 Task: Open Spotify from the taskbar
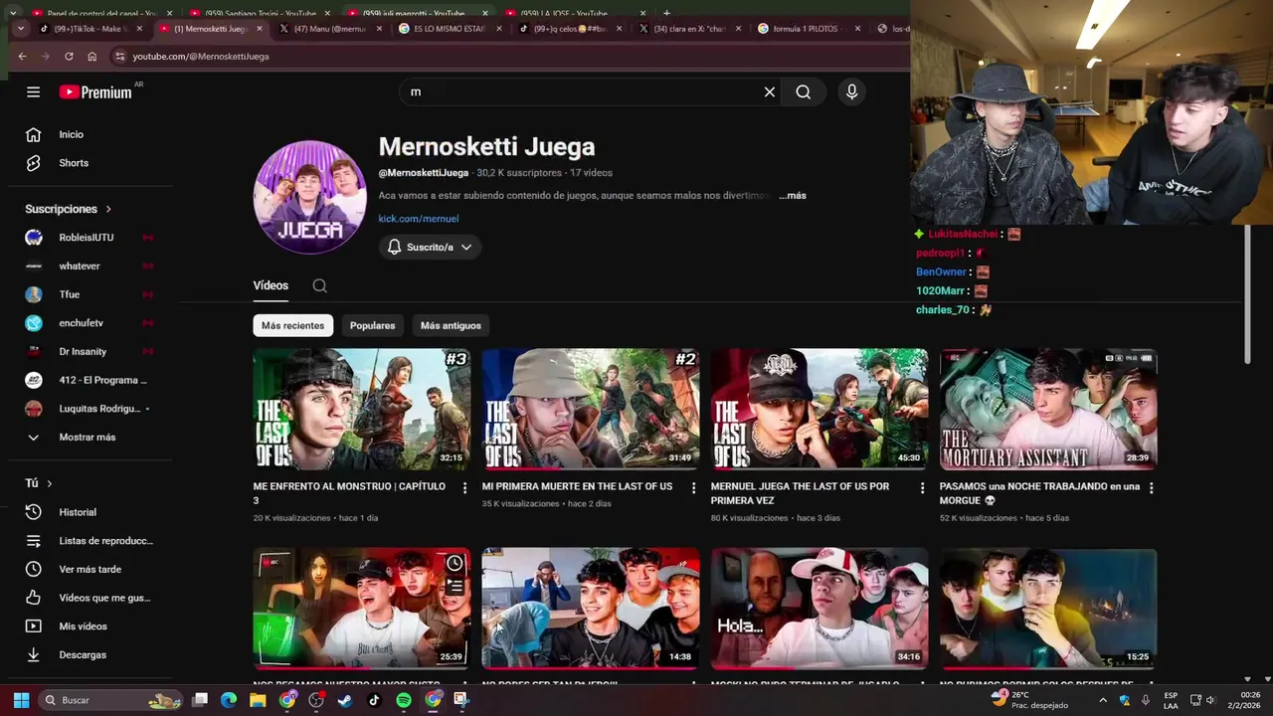(403, 700)
